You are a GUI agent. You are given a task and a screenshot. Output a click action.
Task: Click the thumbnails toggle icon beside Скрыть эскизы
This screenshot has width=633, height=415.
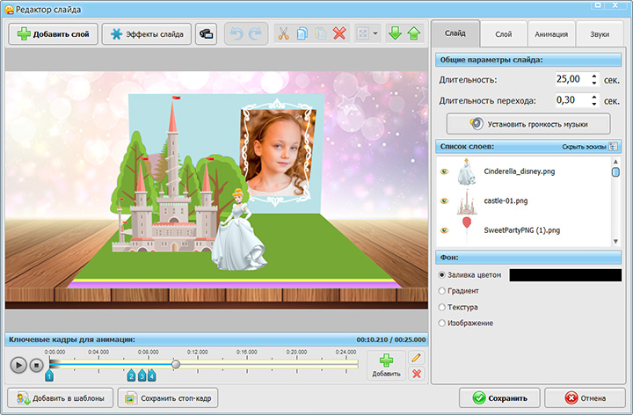614,147
